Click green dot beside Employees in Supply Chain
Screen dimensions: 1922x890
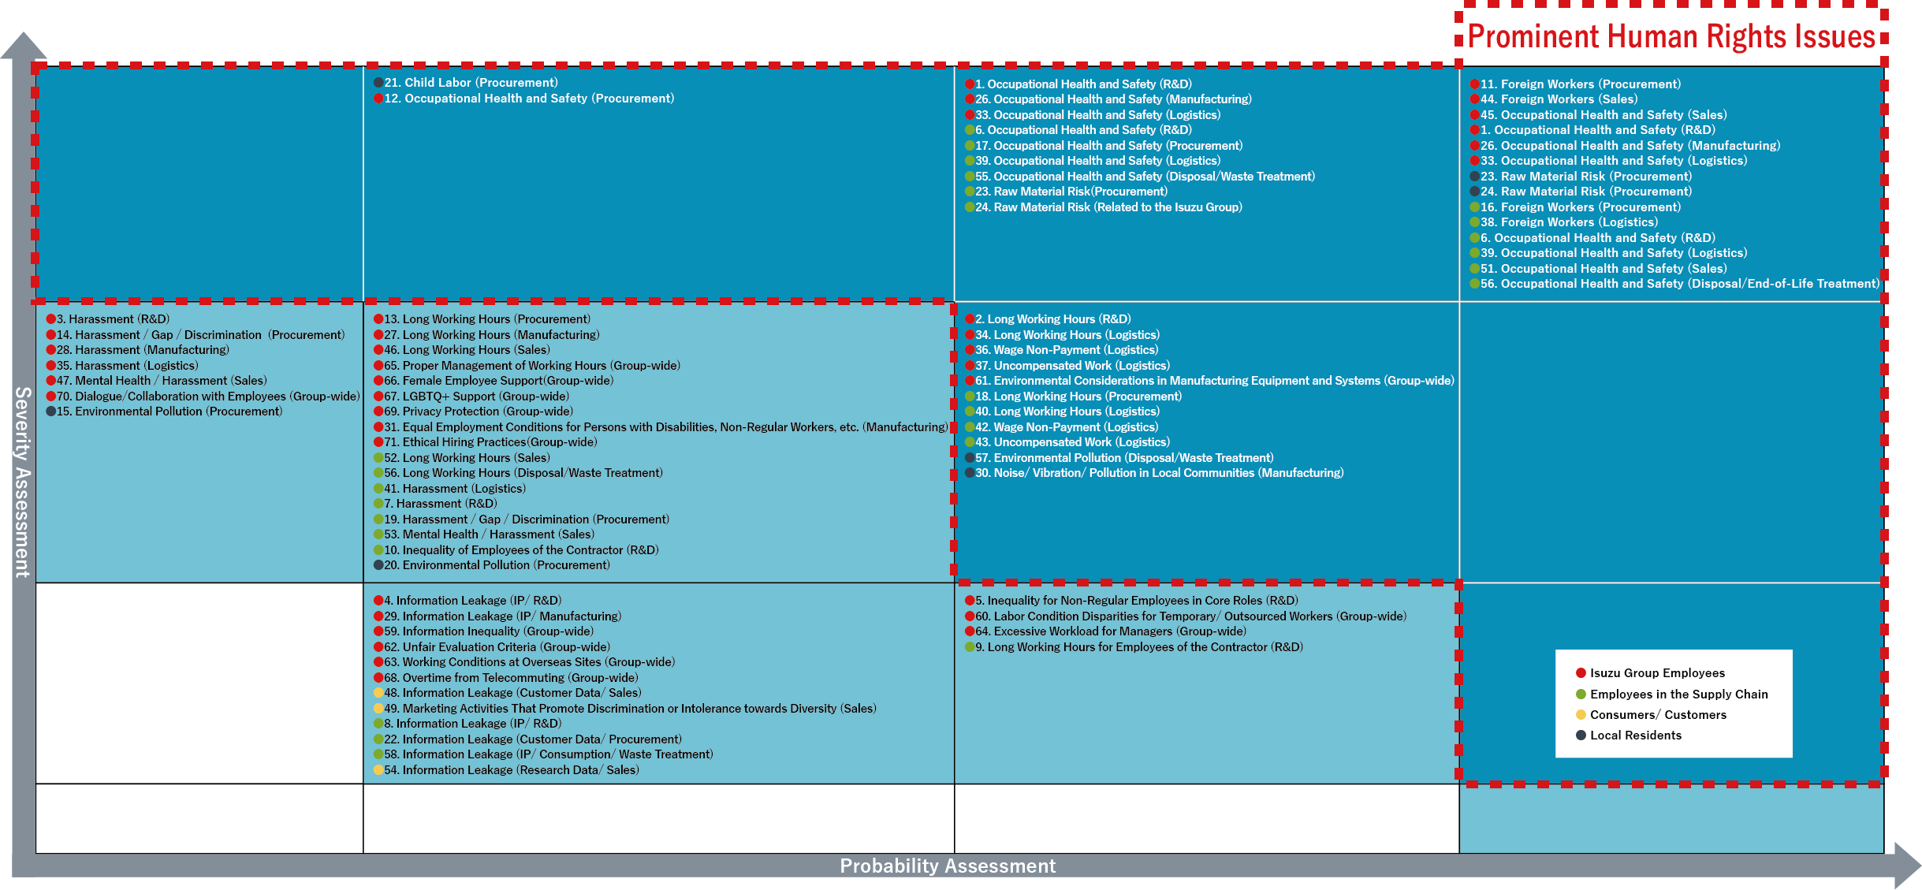pos(1581,694)
